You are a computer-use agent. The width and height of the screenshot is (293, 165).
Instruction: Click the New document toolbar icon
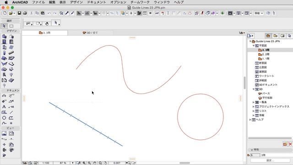[x=5, y=13]
